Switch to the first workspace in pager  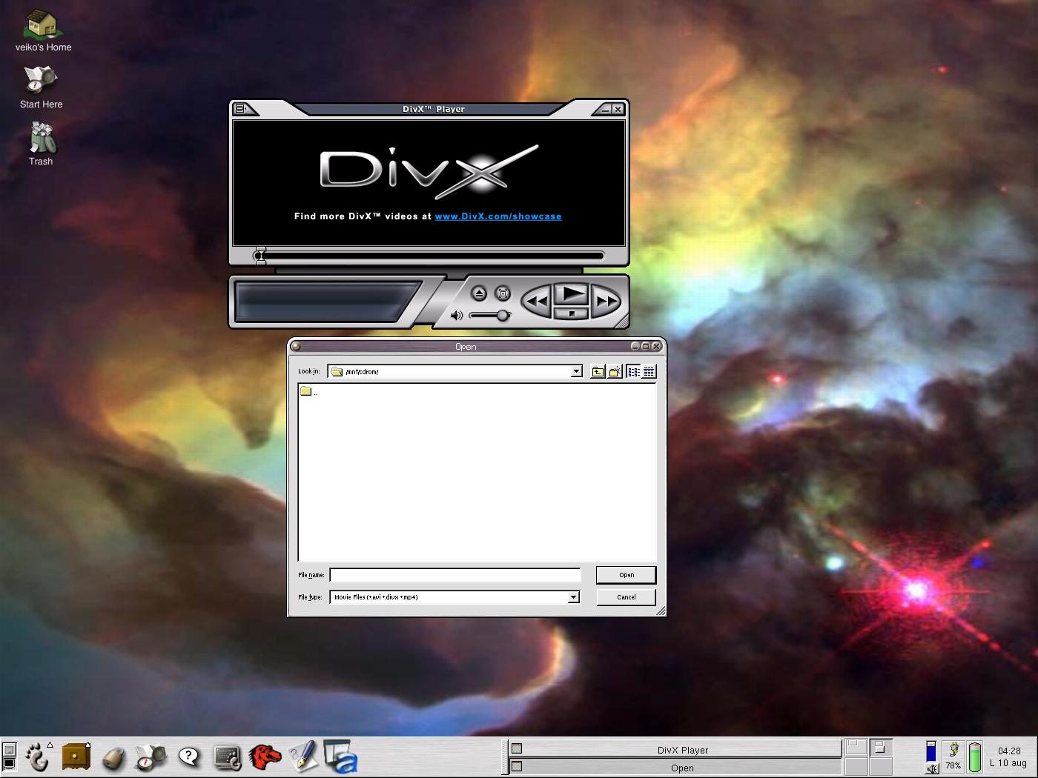pyautogui.click(x=856, y=748)
